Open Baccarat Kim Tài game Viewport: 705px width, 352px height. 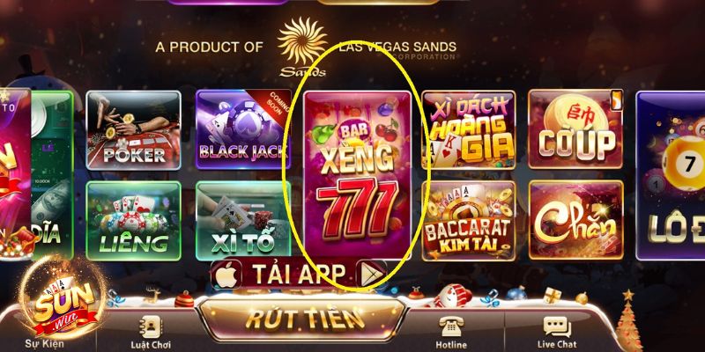[469, 221]
